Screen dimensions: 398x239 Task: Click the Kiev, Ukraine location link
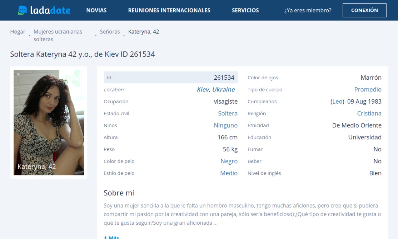tap(215, 90)
